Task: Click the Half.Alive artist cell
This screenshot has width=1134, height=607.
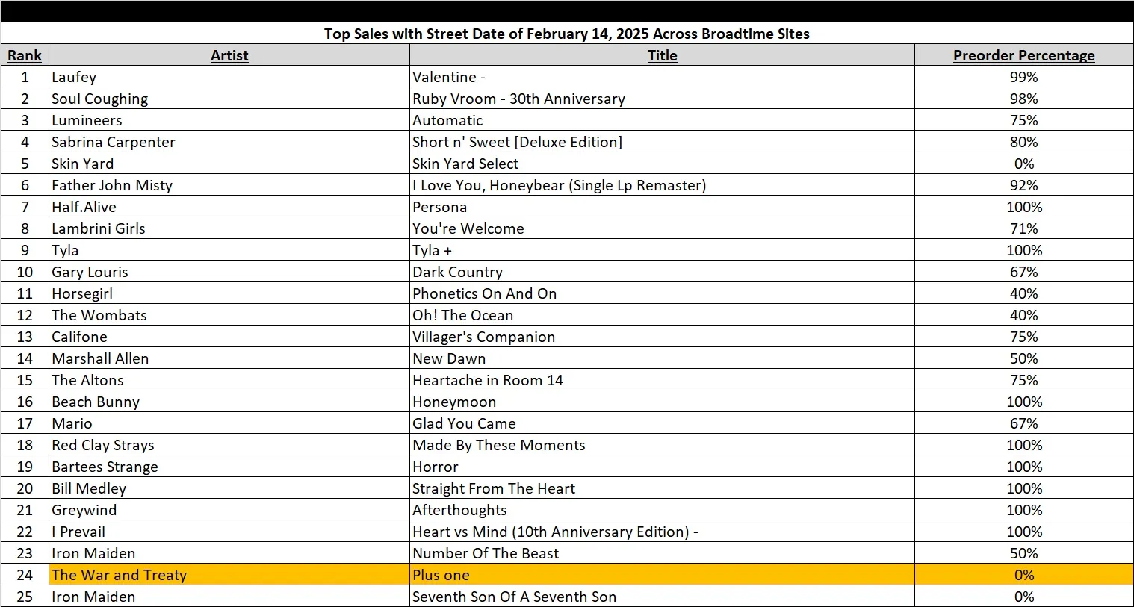Action: [x=229, y=207]
